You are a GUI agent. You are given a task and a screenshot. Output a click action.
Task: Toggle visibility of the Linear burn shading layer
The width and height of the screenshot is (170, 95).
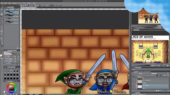point(133,81)
